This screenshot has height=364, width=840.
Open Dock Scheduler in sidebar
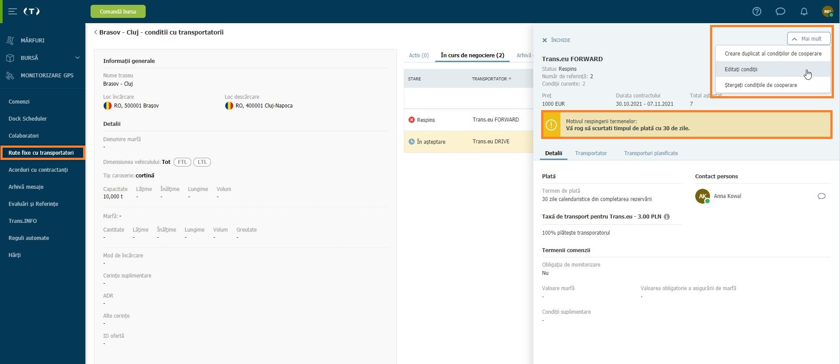tap(28, 119)
